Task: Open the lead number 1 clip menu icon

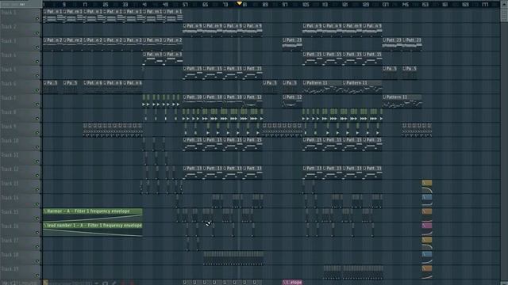Action: point(45,226)
